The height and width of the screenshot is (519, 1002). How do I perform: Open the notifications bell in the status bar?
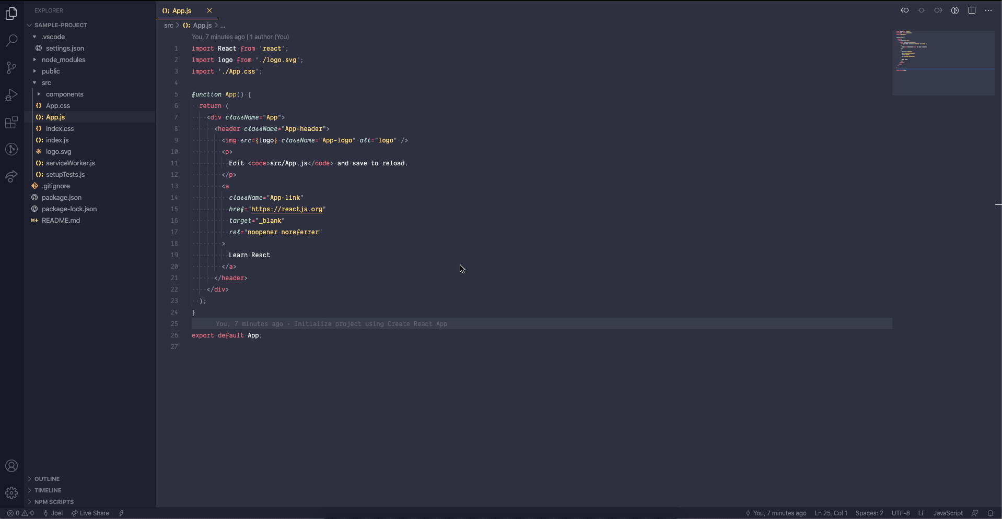[991, 513]
